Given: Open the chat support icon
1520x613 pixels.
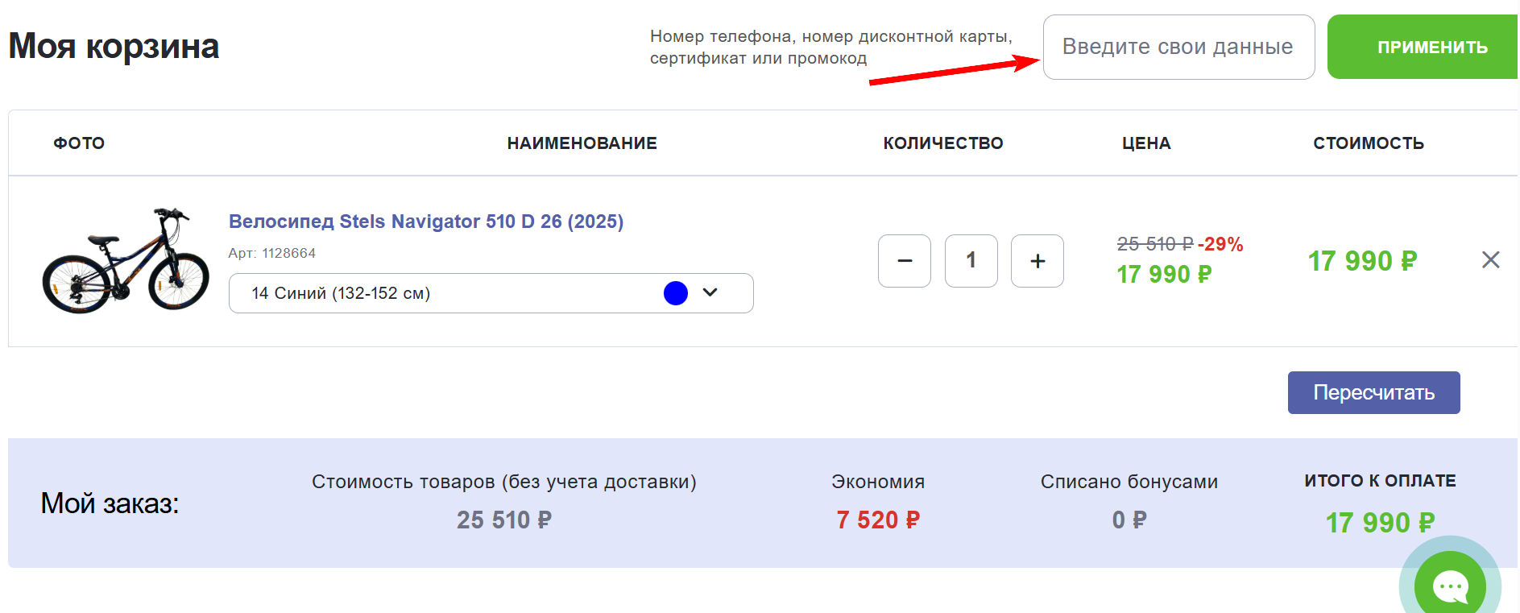Looking at the screenshot, I should tap(1450, 586).
